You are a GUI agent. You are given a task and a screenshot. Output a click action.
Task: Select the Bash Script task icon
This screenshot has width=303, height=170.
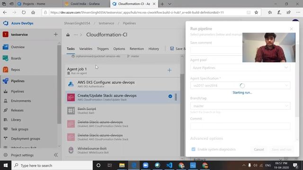[71, 110]
